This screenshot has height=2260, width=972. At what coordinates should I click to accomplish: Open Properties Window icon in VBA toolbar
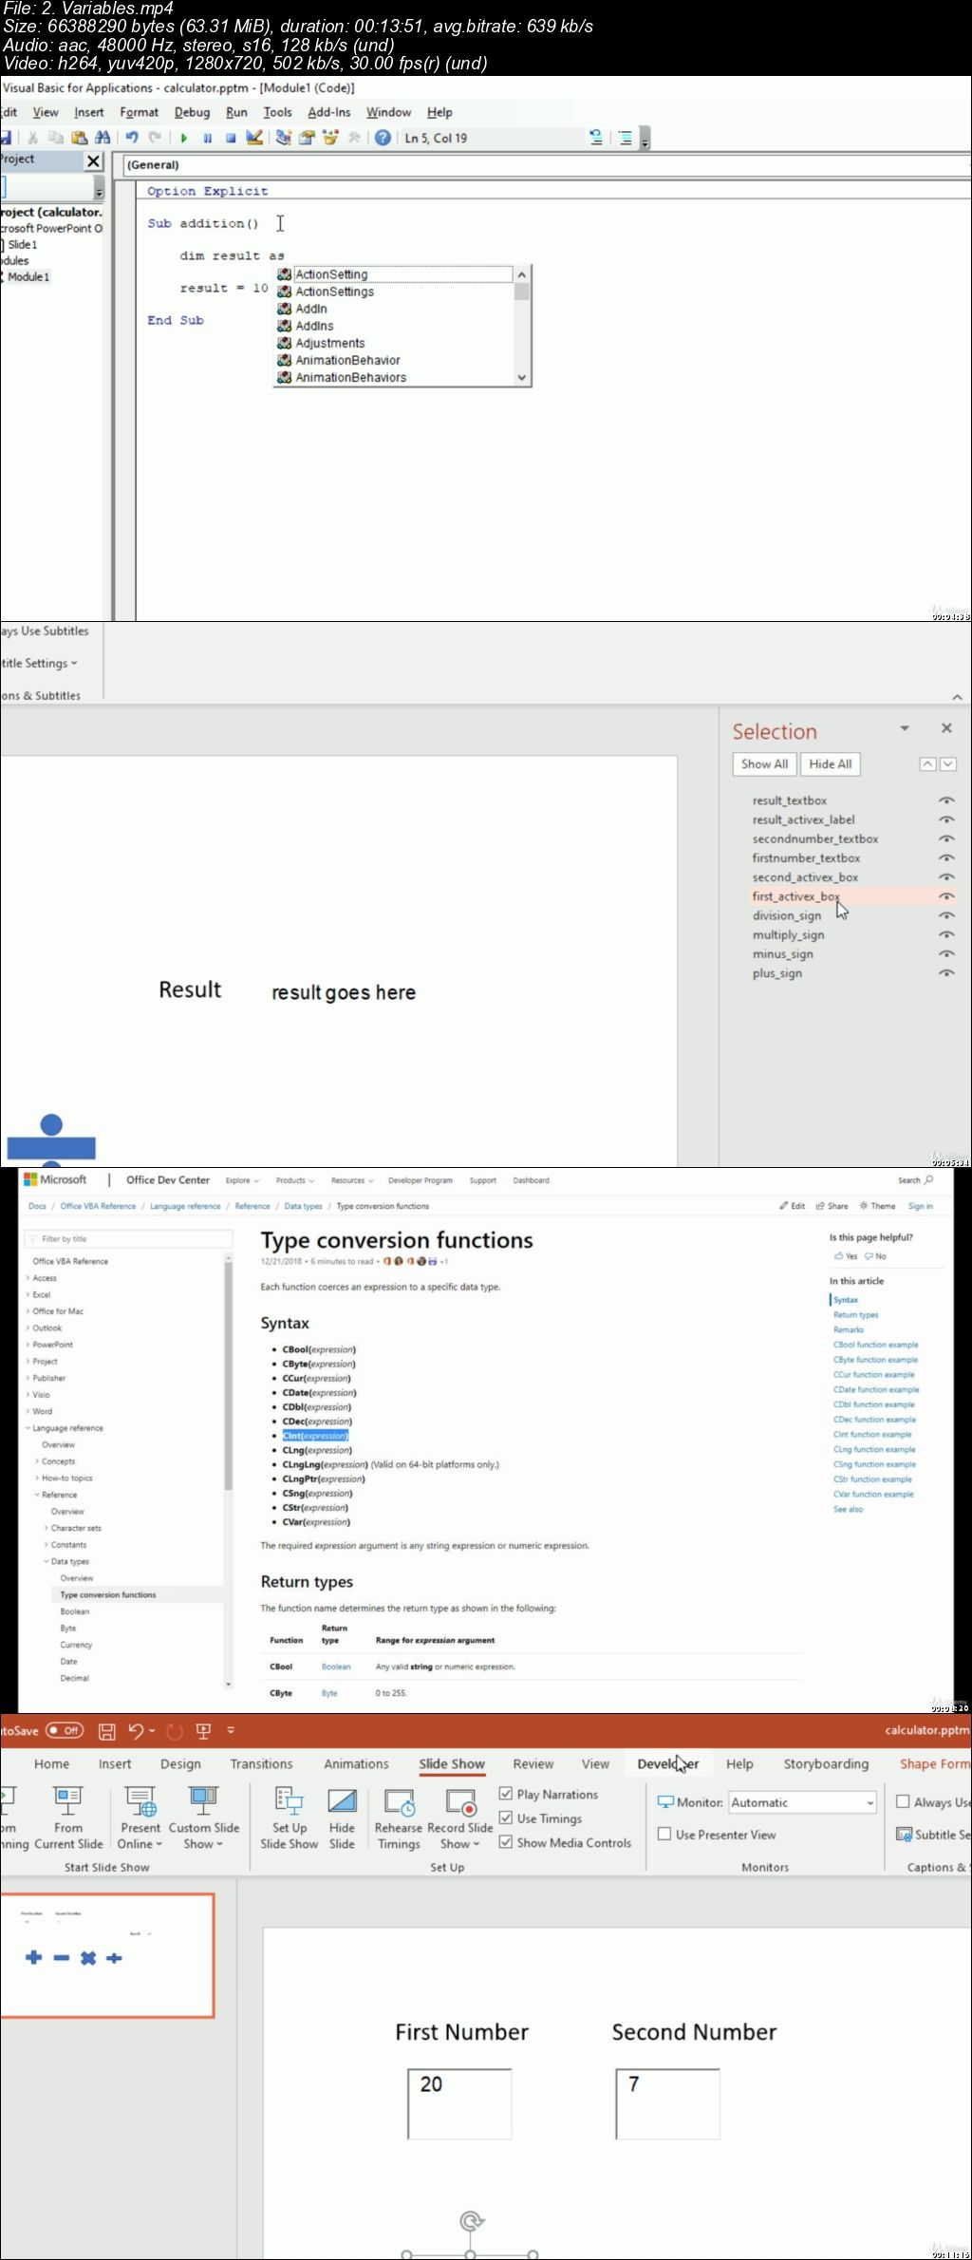(307, 138)
